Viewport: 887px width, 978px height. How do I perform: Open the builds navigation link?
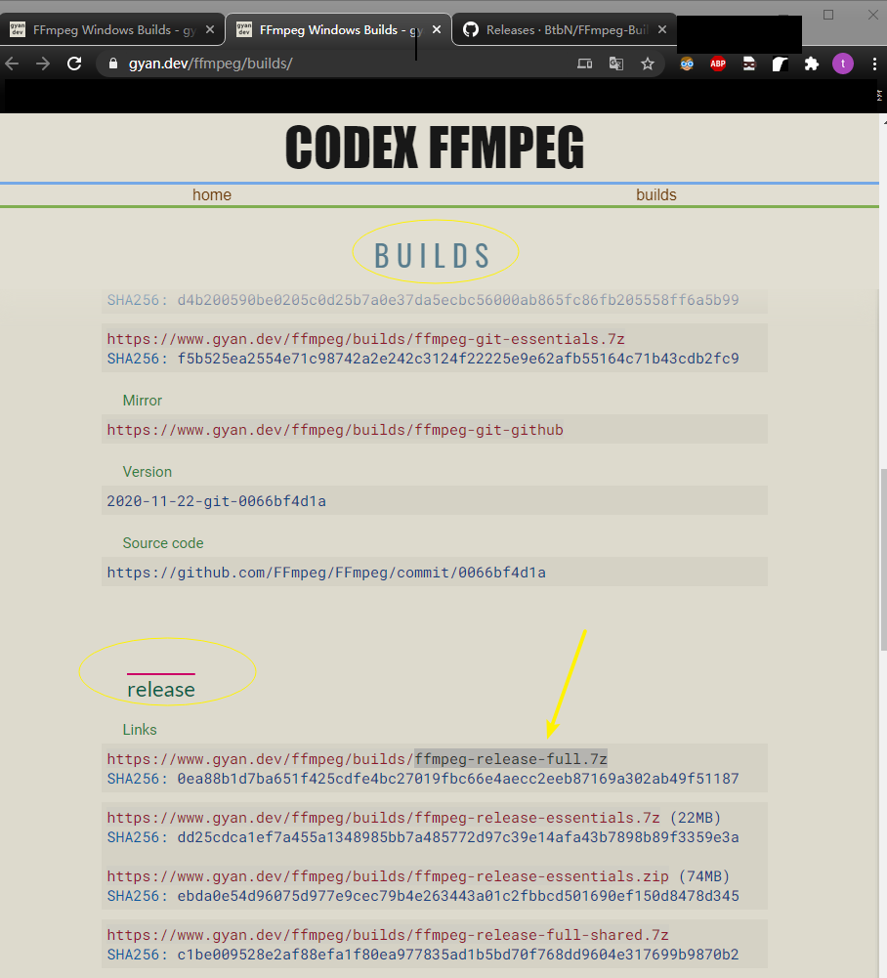point(656,195)
